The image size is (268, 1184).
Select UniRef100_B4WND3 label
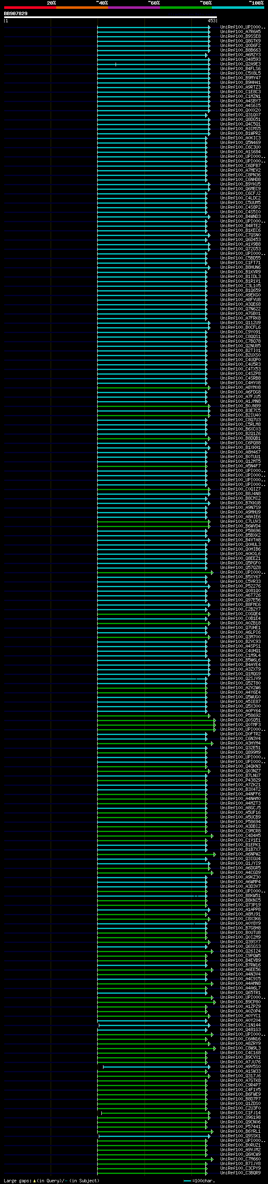point(240,216)
